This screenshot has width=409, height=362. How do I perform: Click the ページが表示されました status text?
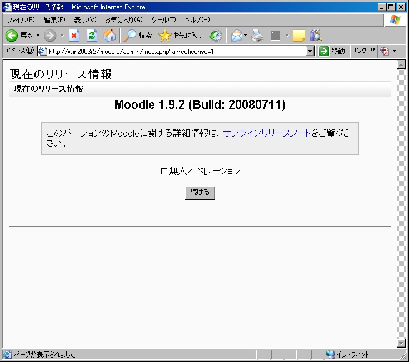coord(44,355)
